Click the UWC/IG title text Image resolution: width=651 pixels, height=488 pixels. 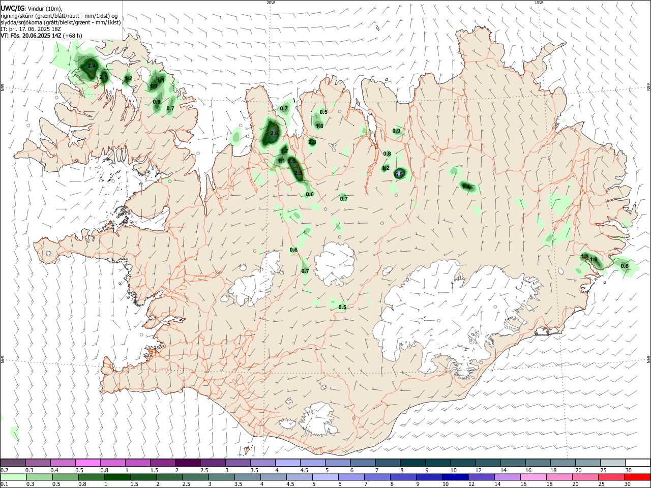[12, 9]
